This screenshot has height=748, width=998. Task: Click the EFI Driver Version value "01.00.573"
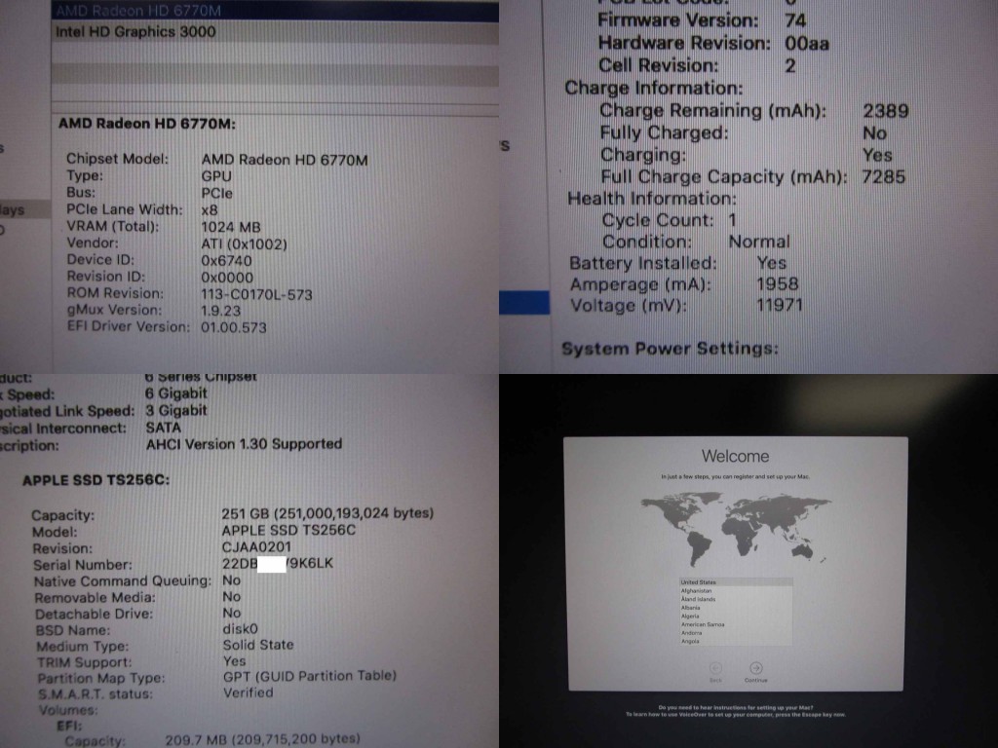coord(234,327)
